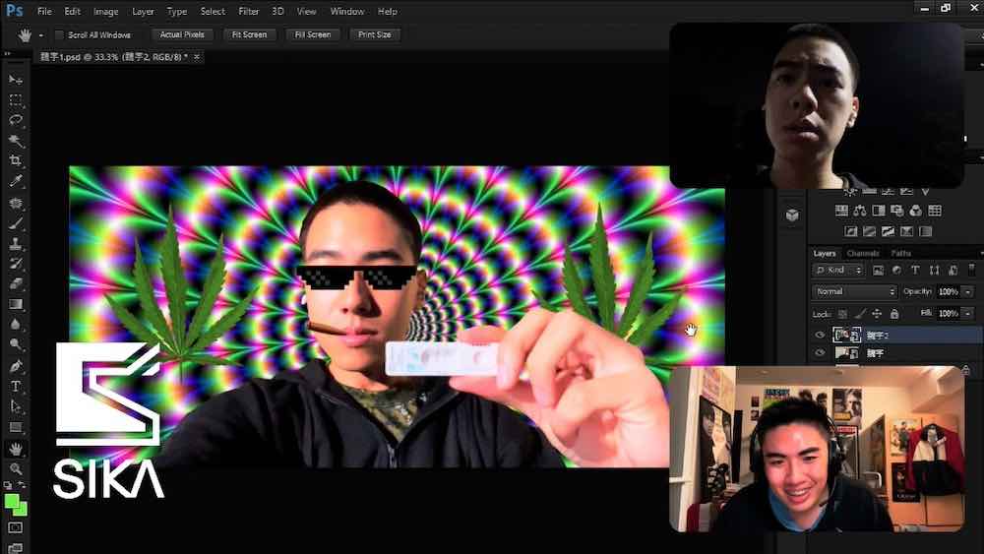Change the screen mode

click(16, 548)
